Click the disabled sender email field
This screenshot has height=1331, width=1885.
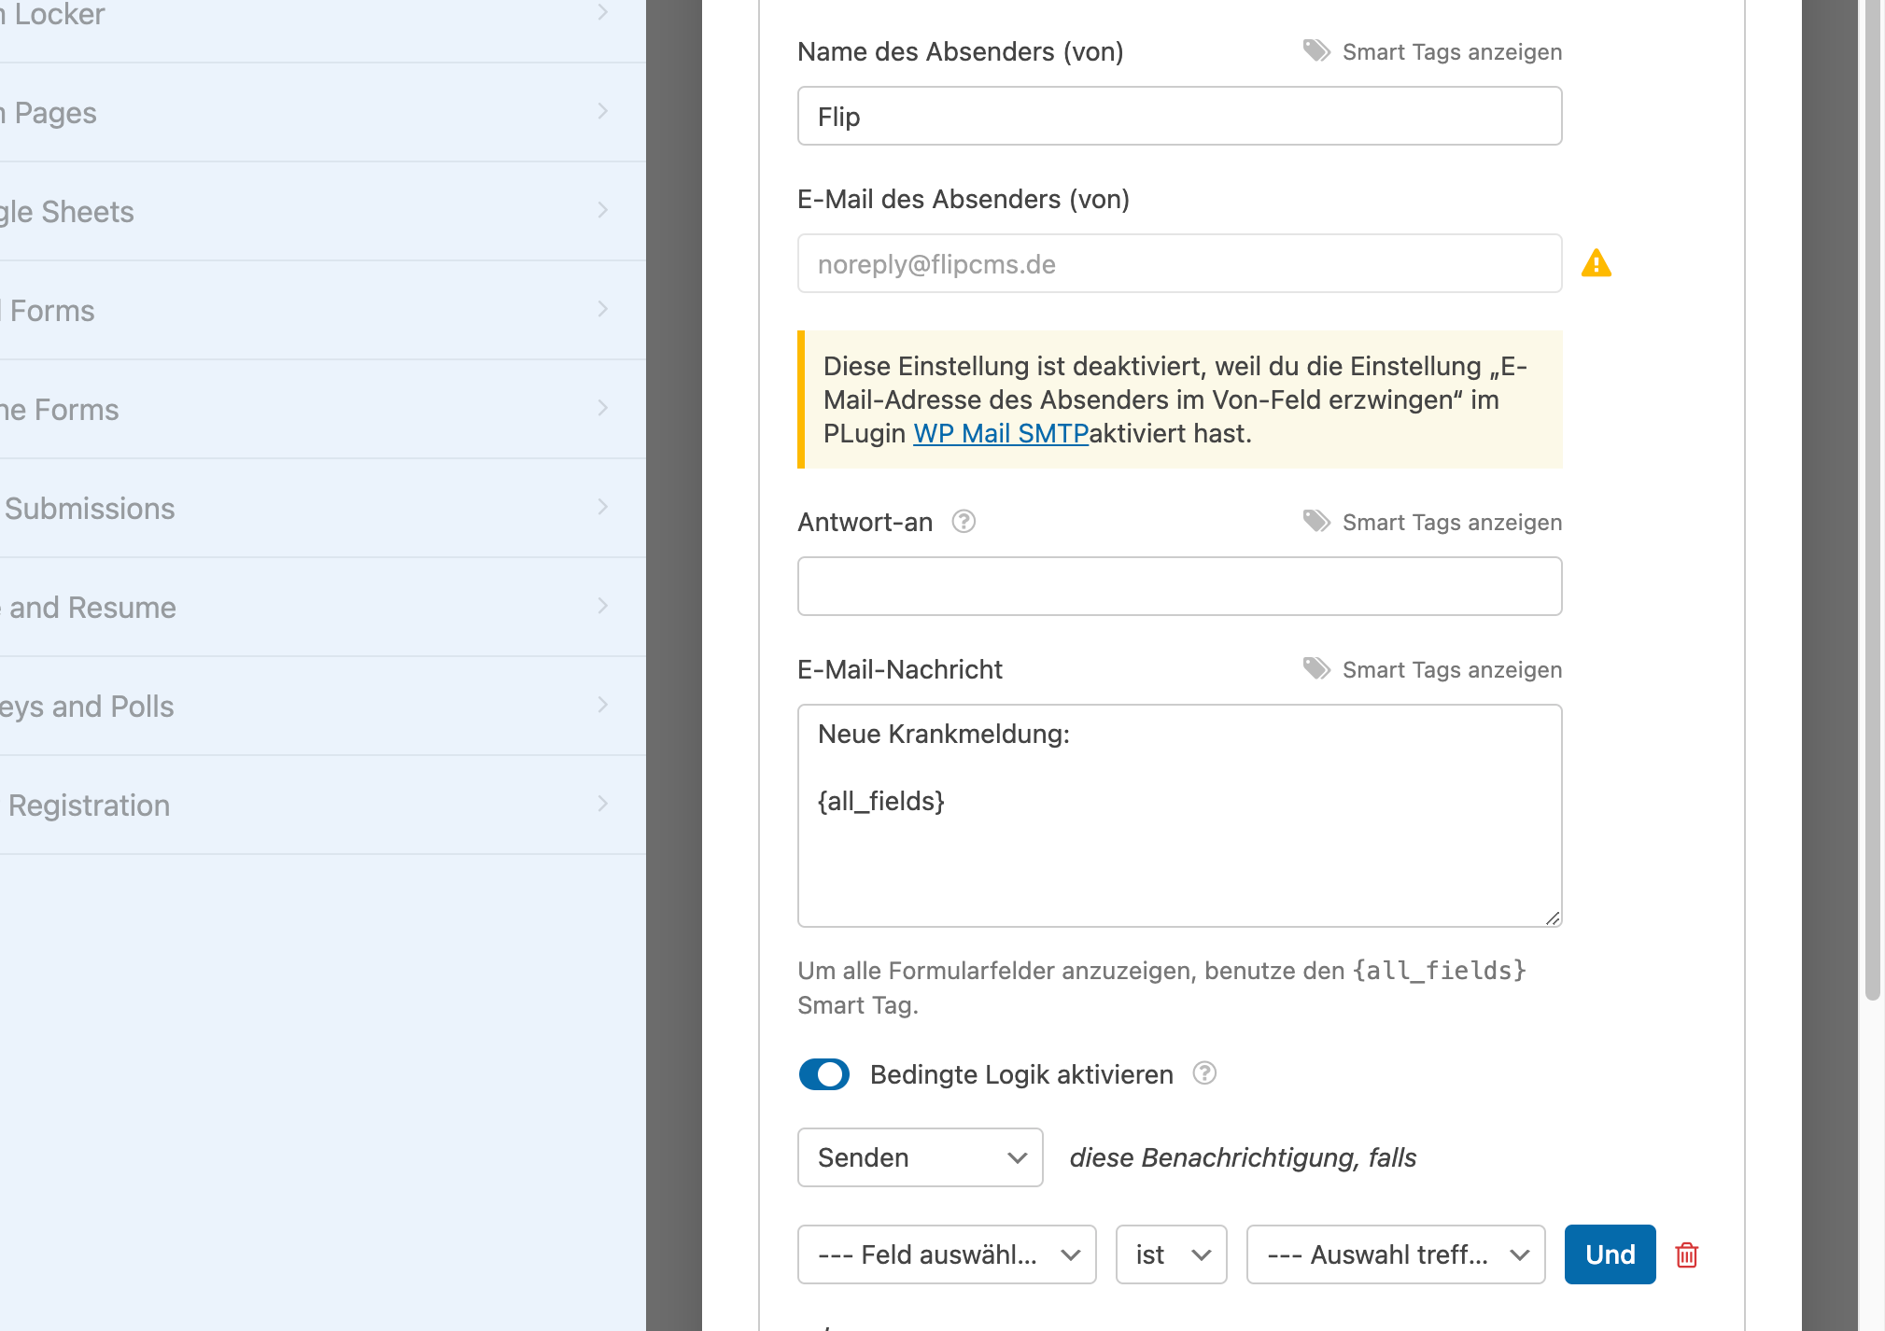pos(1179,263)
